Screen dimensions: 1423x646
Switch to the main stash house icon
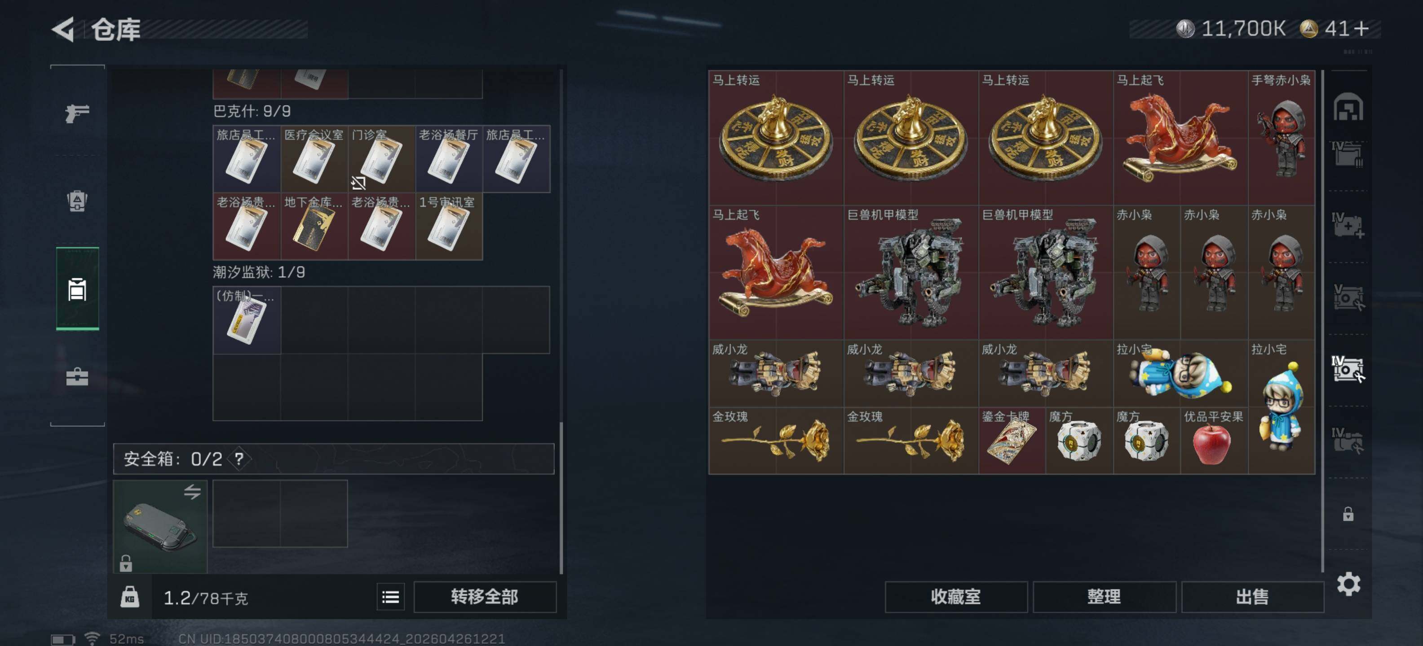pyautogui.click(x=1348, y=106)
